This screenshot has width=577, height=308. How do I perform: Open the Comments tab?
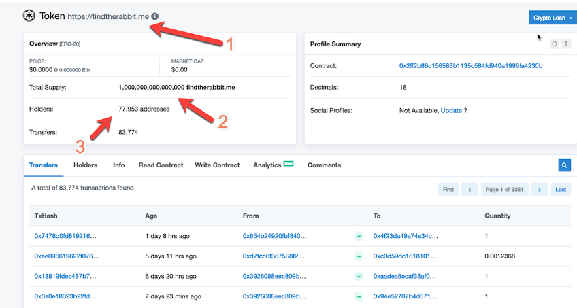[324, 165]
